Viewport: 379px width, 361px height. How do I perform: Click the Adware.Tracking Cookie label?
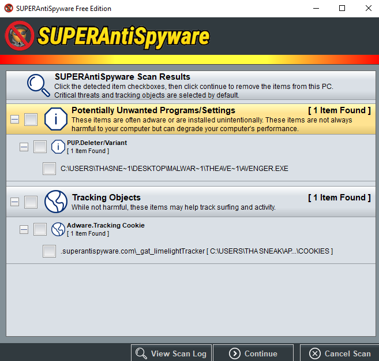(106, 225)
